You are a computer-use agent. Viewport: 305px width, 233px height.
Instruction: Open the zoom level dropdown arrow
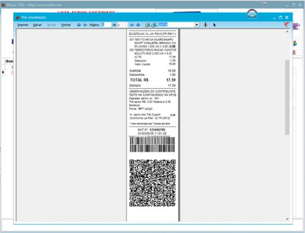pos(197,25)
